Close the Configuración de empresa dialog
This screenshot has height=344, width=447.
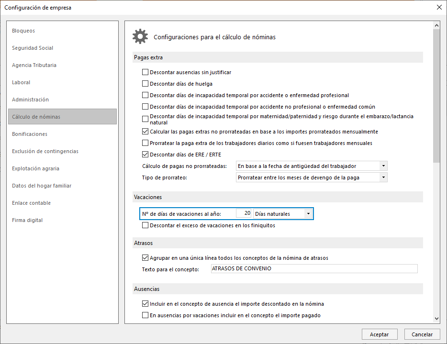point(439,7)
